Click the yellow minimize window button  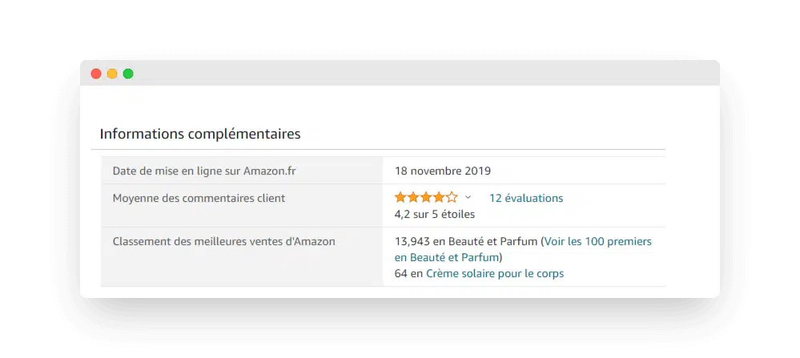pyautogui.click(x=112, y=74)
